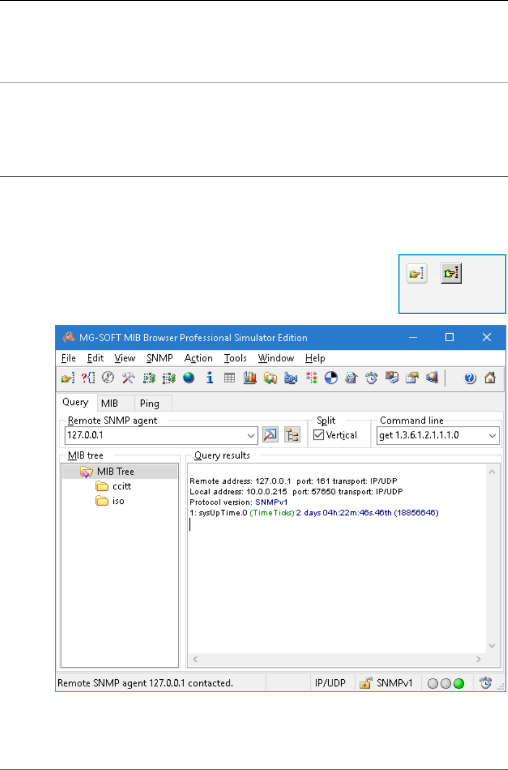Open the Window menu
Screen dimensions: 508x770
pyautogui.click(x=276, y=358)
